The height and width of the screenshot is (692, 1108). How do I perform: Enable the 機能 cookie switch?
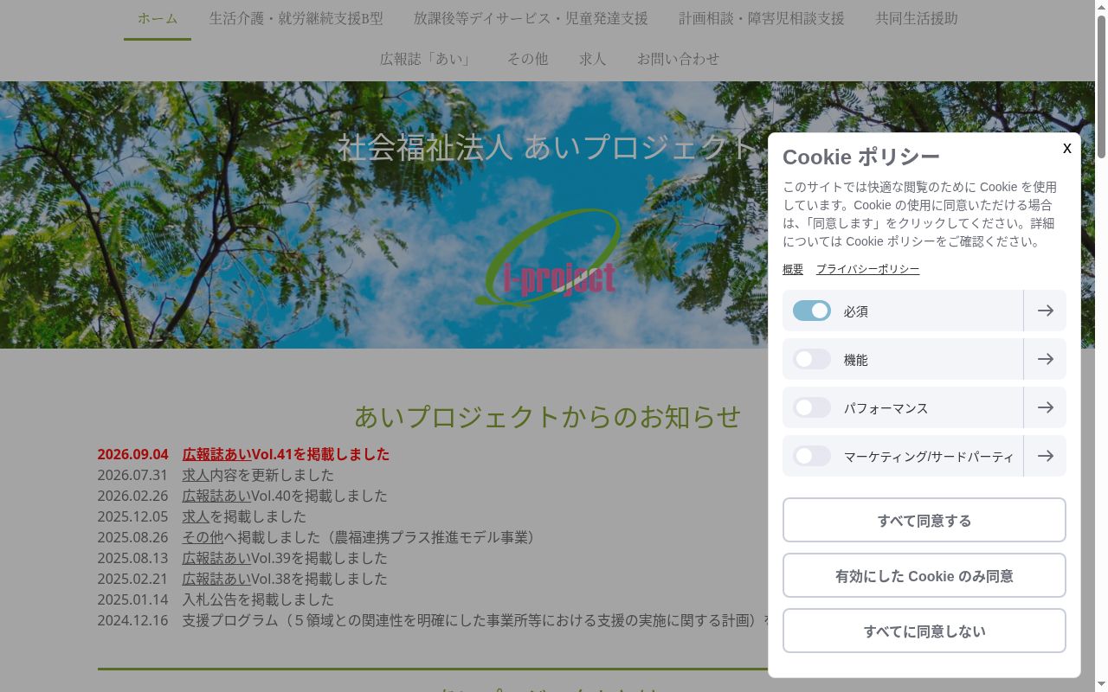pos(812,359)
